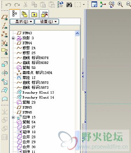Click the Paste clipboard icon
This screenshot has width=131, height=153.
click(43, 5)
